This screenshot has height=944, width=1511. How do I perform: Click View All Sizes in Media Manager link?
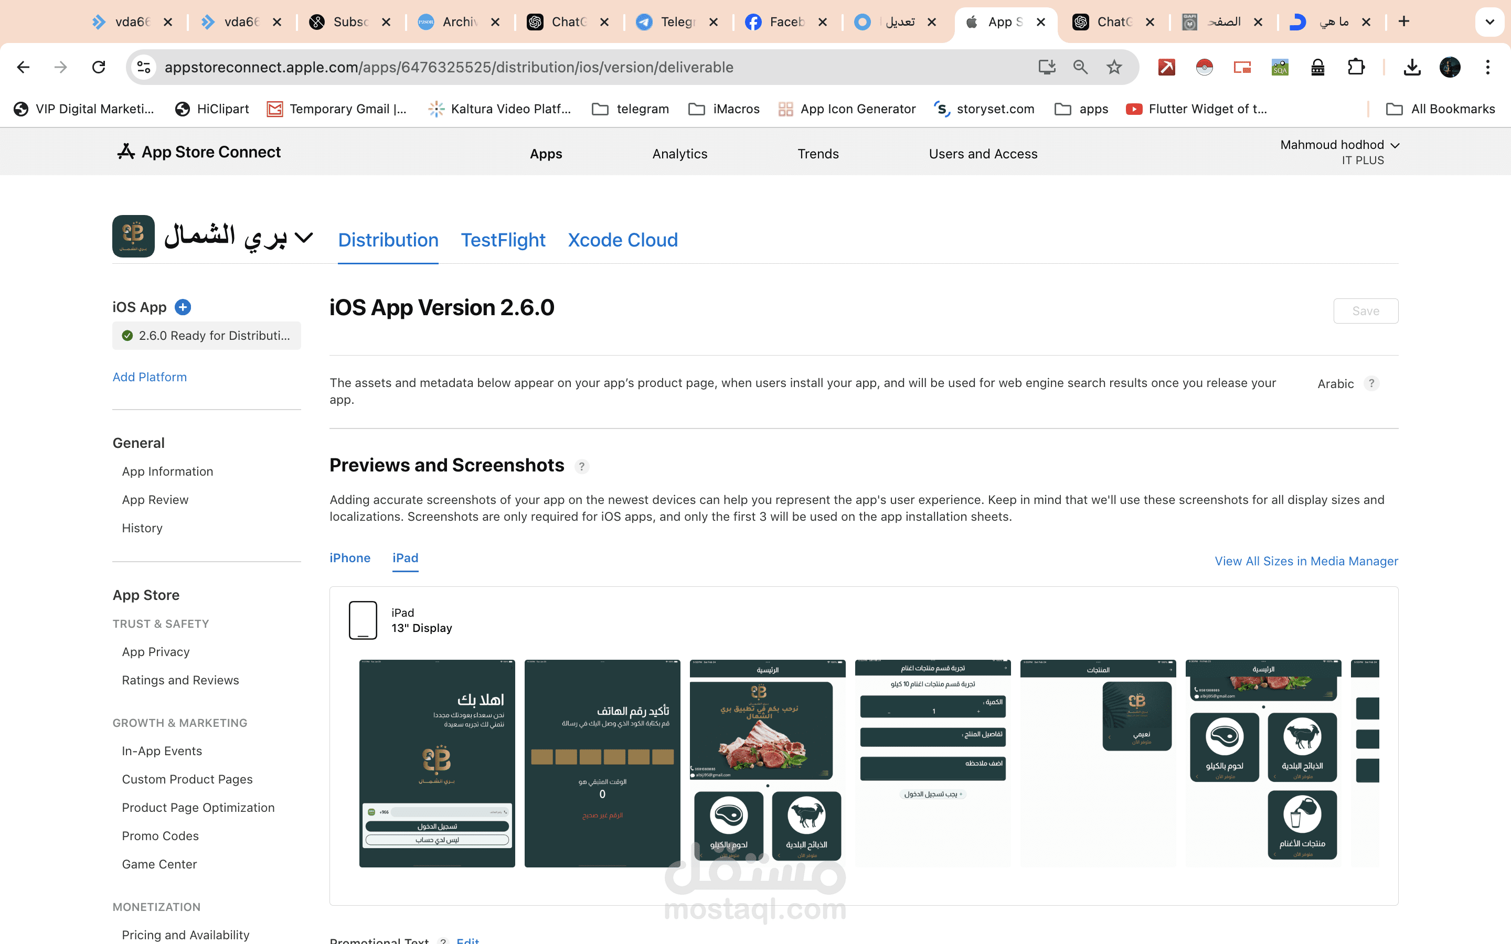click(x=1305, y=561)
